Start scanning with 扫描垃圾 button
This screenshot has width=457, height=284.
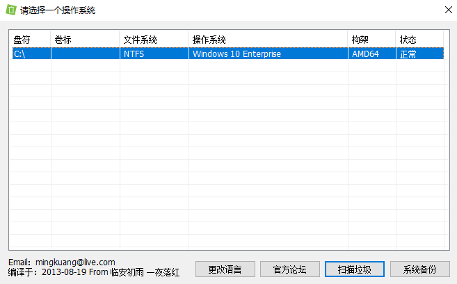(355, 269)
